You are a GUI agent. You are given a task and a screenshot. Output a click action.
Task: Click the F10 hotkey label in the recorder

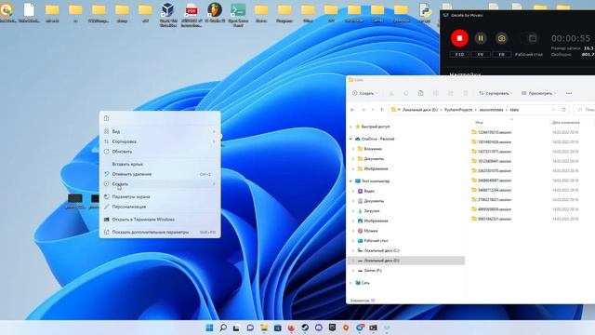point(459,54)
